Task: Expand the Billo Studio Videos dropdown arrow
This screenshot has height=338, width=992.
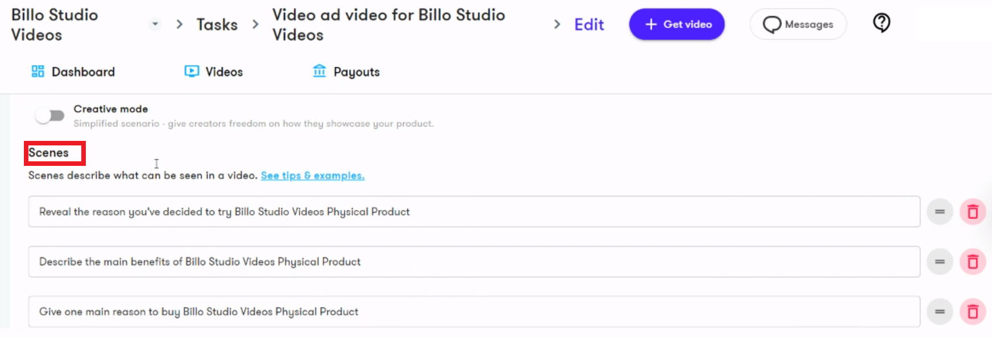Action: tap(155, 24)
